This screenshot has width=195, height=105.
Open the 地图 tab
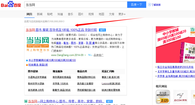pyautogui.click(x=101, y=14)
